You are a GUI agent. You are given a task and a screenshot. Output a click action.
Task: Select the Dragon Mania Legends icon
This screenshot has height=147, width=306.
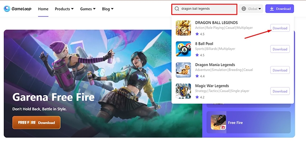[x=183, y=70]
